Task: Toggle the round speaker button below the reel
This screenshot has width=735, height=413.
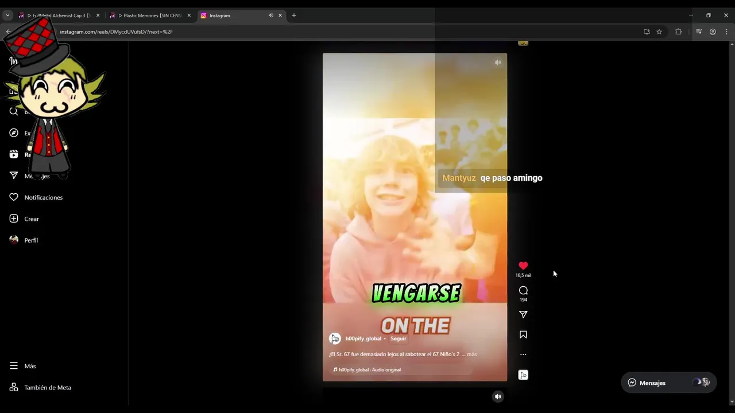Action: click(x=498, y=396)
